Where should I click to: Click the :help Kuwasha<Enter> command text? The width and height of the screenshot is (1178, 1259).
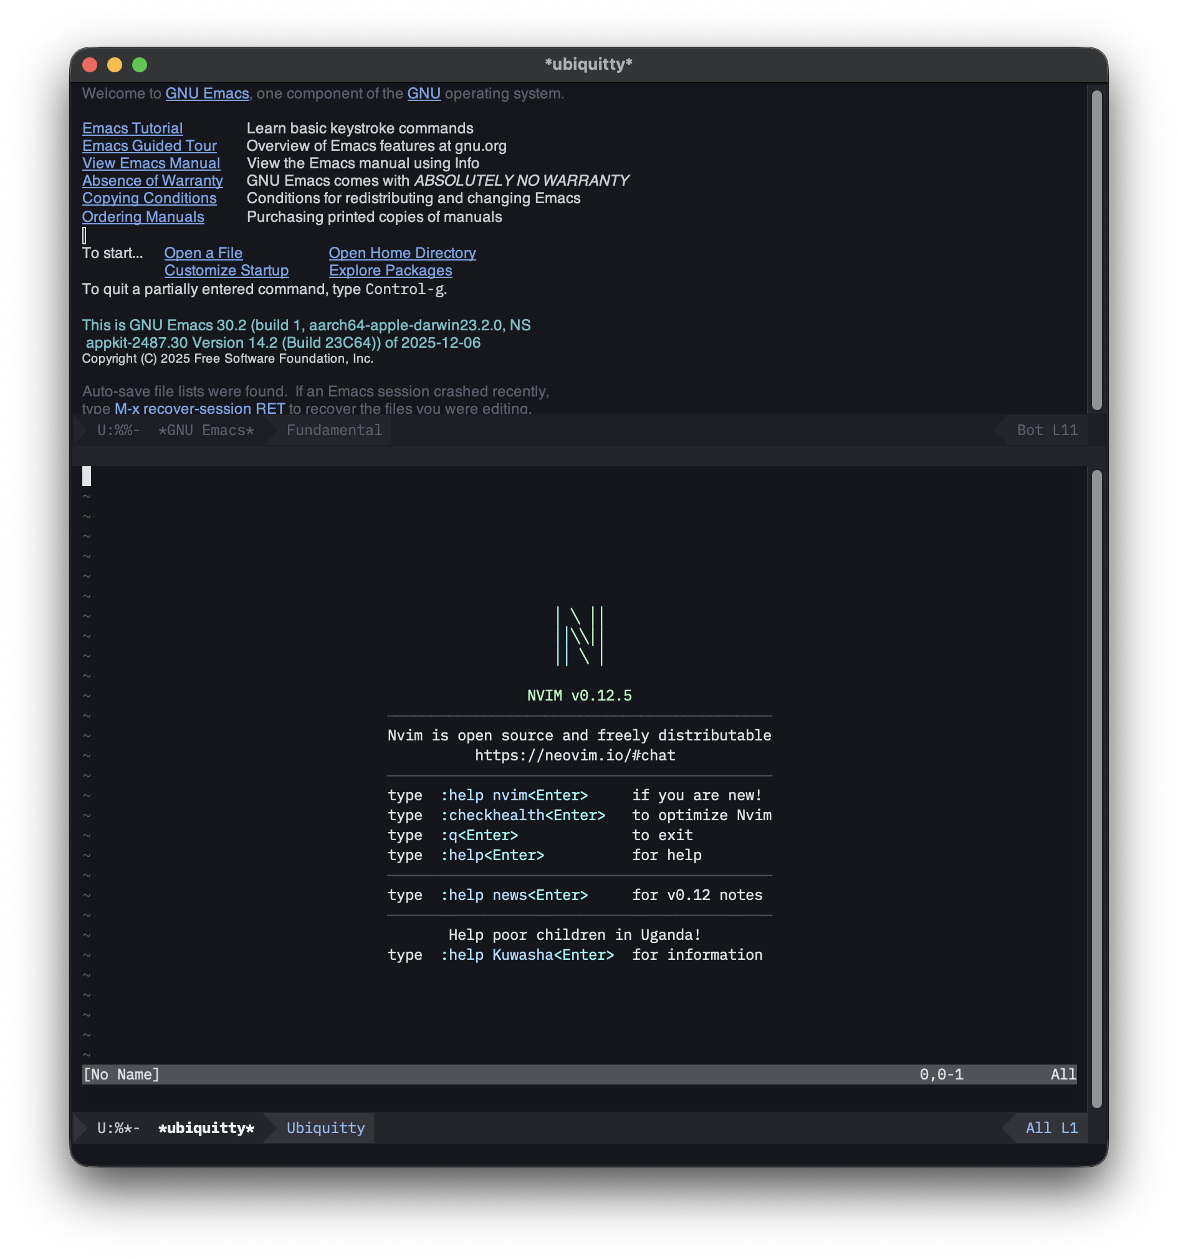527,954
